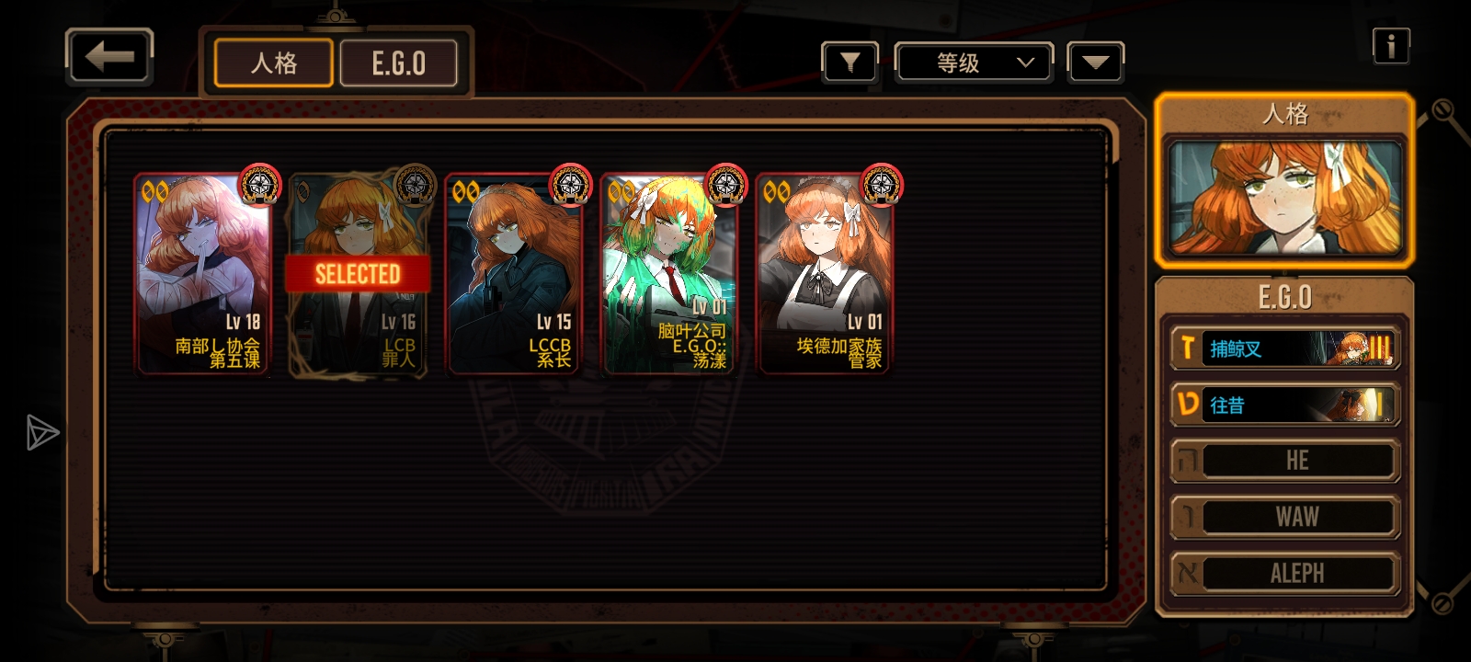Choose the LCCB系长 Lv 15 identity card

point(514,274)
